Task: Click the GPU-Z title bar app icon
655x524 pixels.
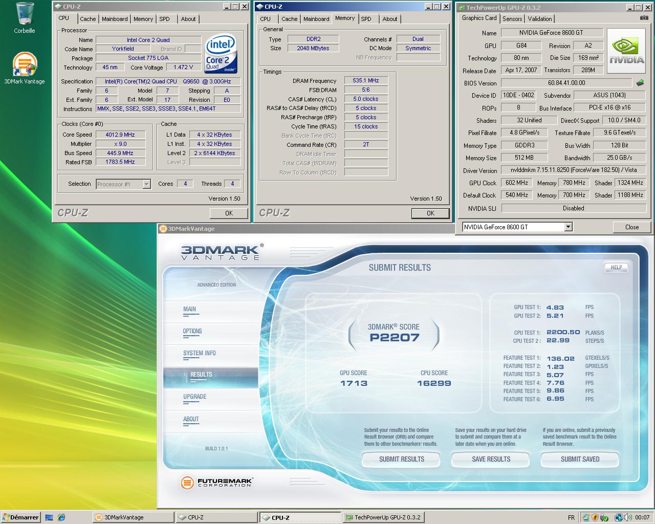Action: point(462,8)
